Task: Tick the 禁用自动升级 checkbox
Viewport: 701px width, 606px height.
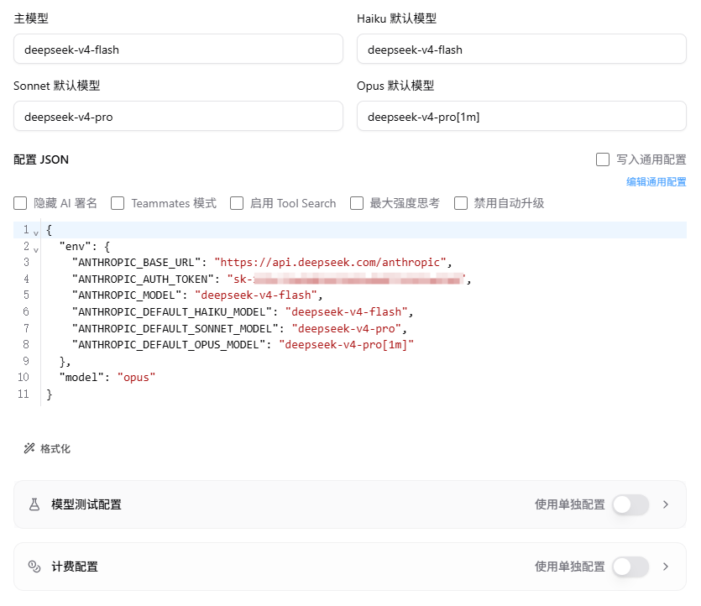Action: pos(461,203)
